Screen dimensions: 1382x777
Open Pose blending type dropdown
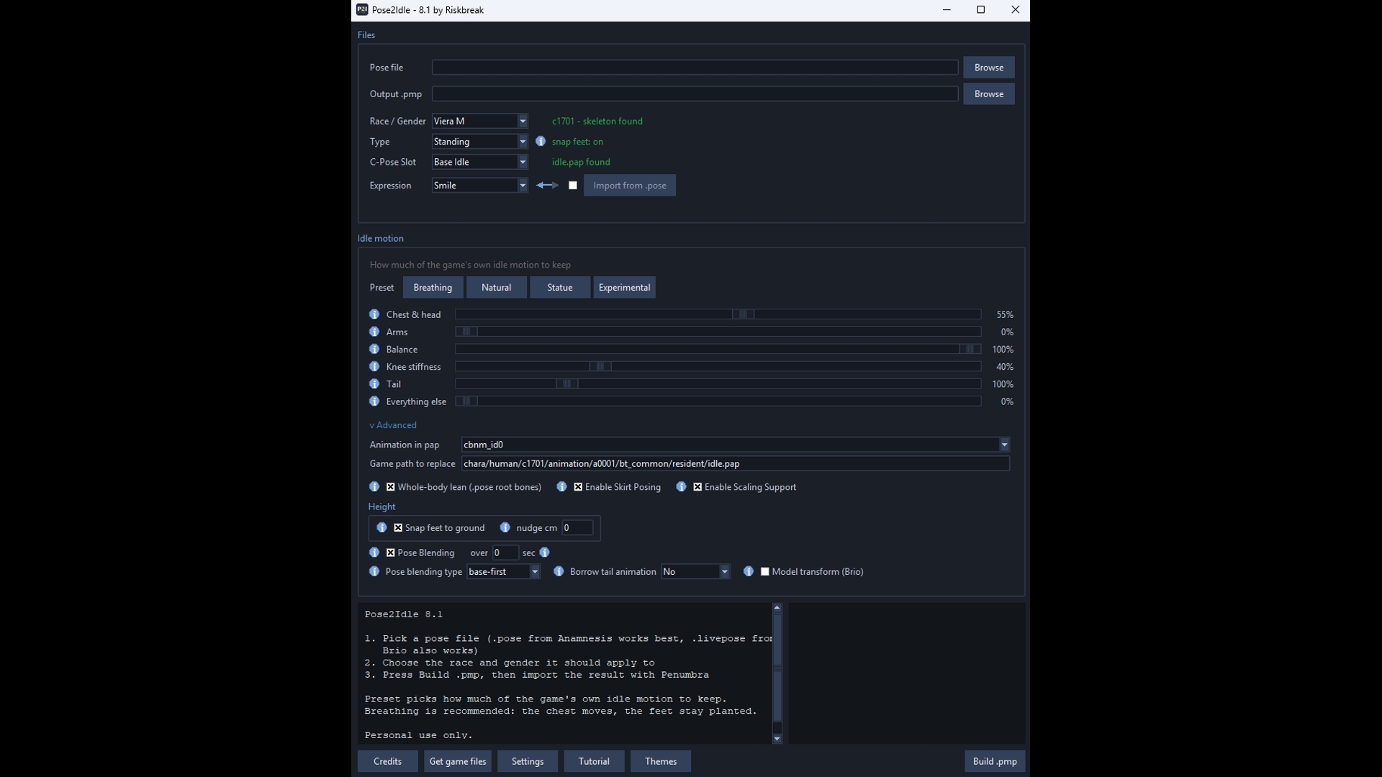pos(503,572)
